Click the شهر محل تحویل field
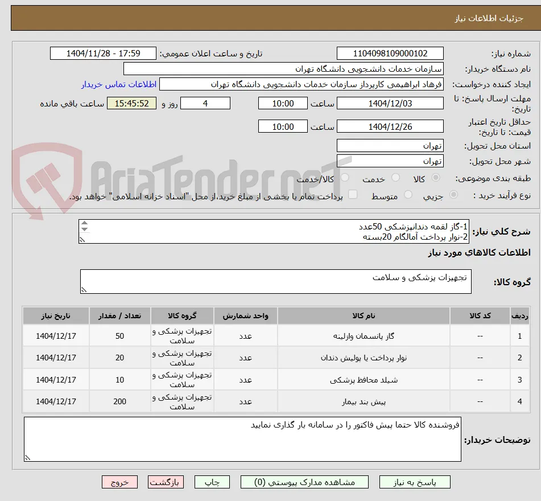 point(390,161)
